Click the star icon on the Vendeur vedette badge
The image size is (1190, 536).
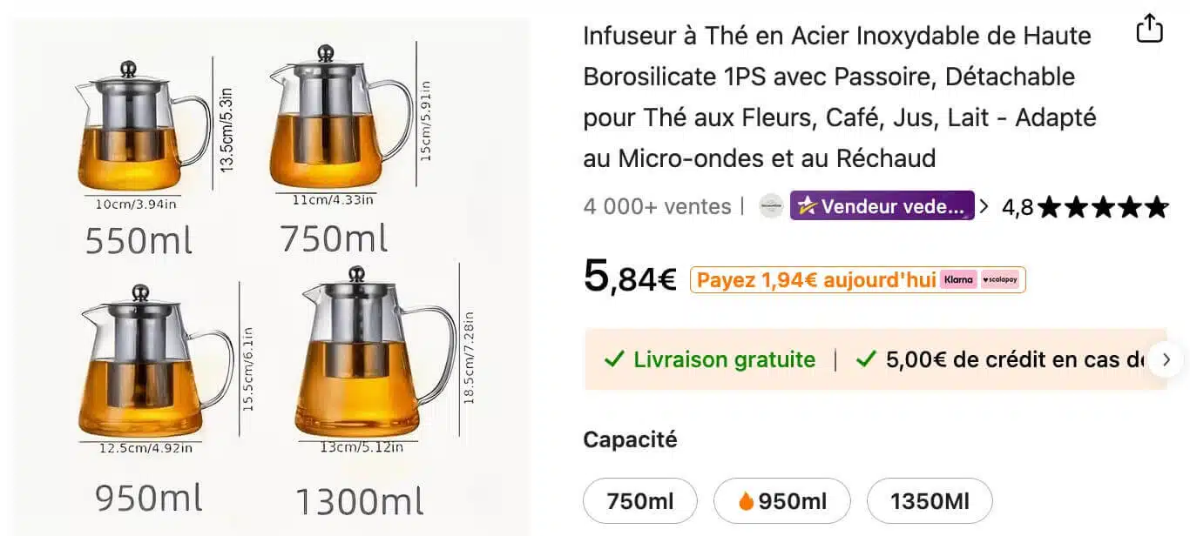[x=806, y=206]
